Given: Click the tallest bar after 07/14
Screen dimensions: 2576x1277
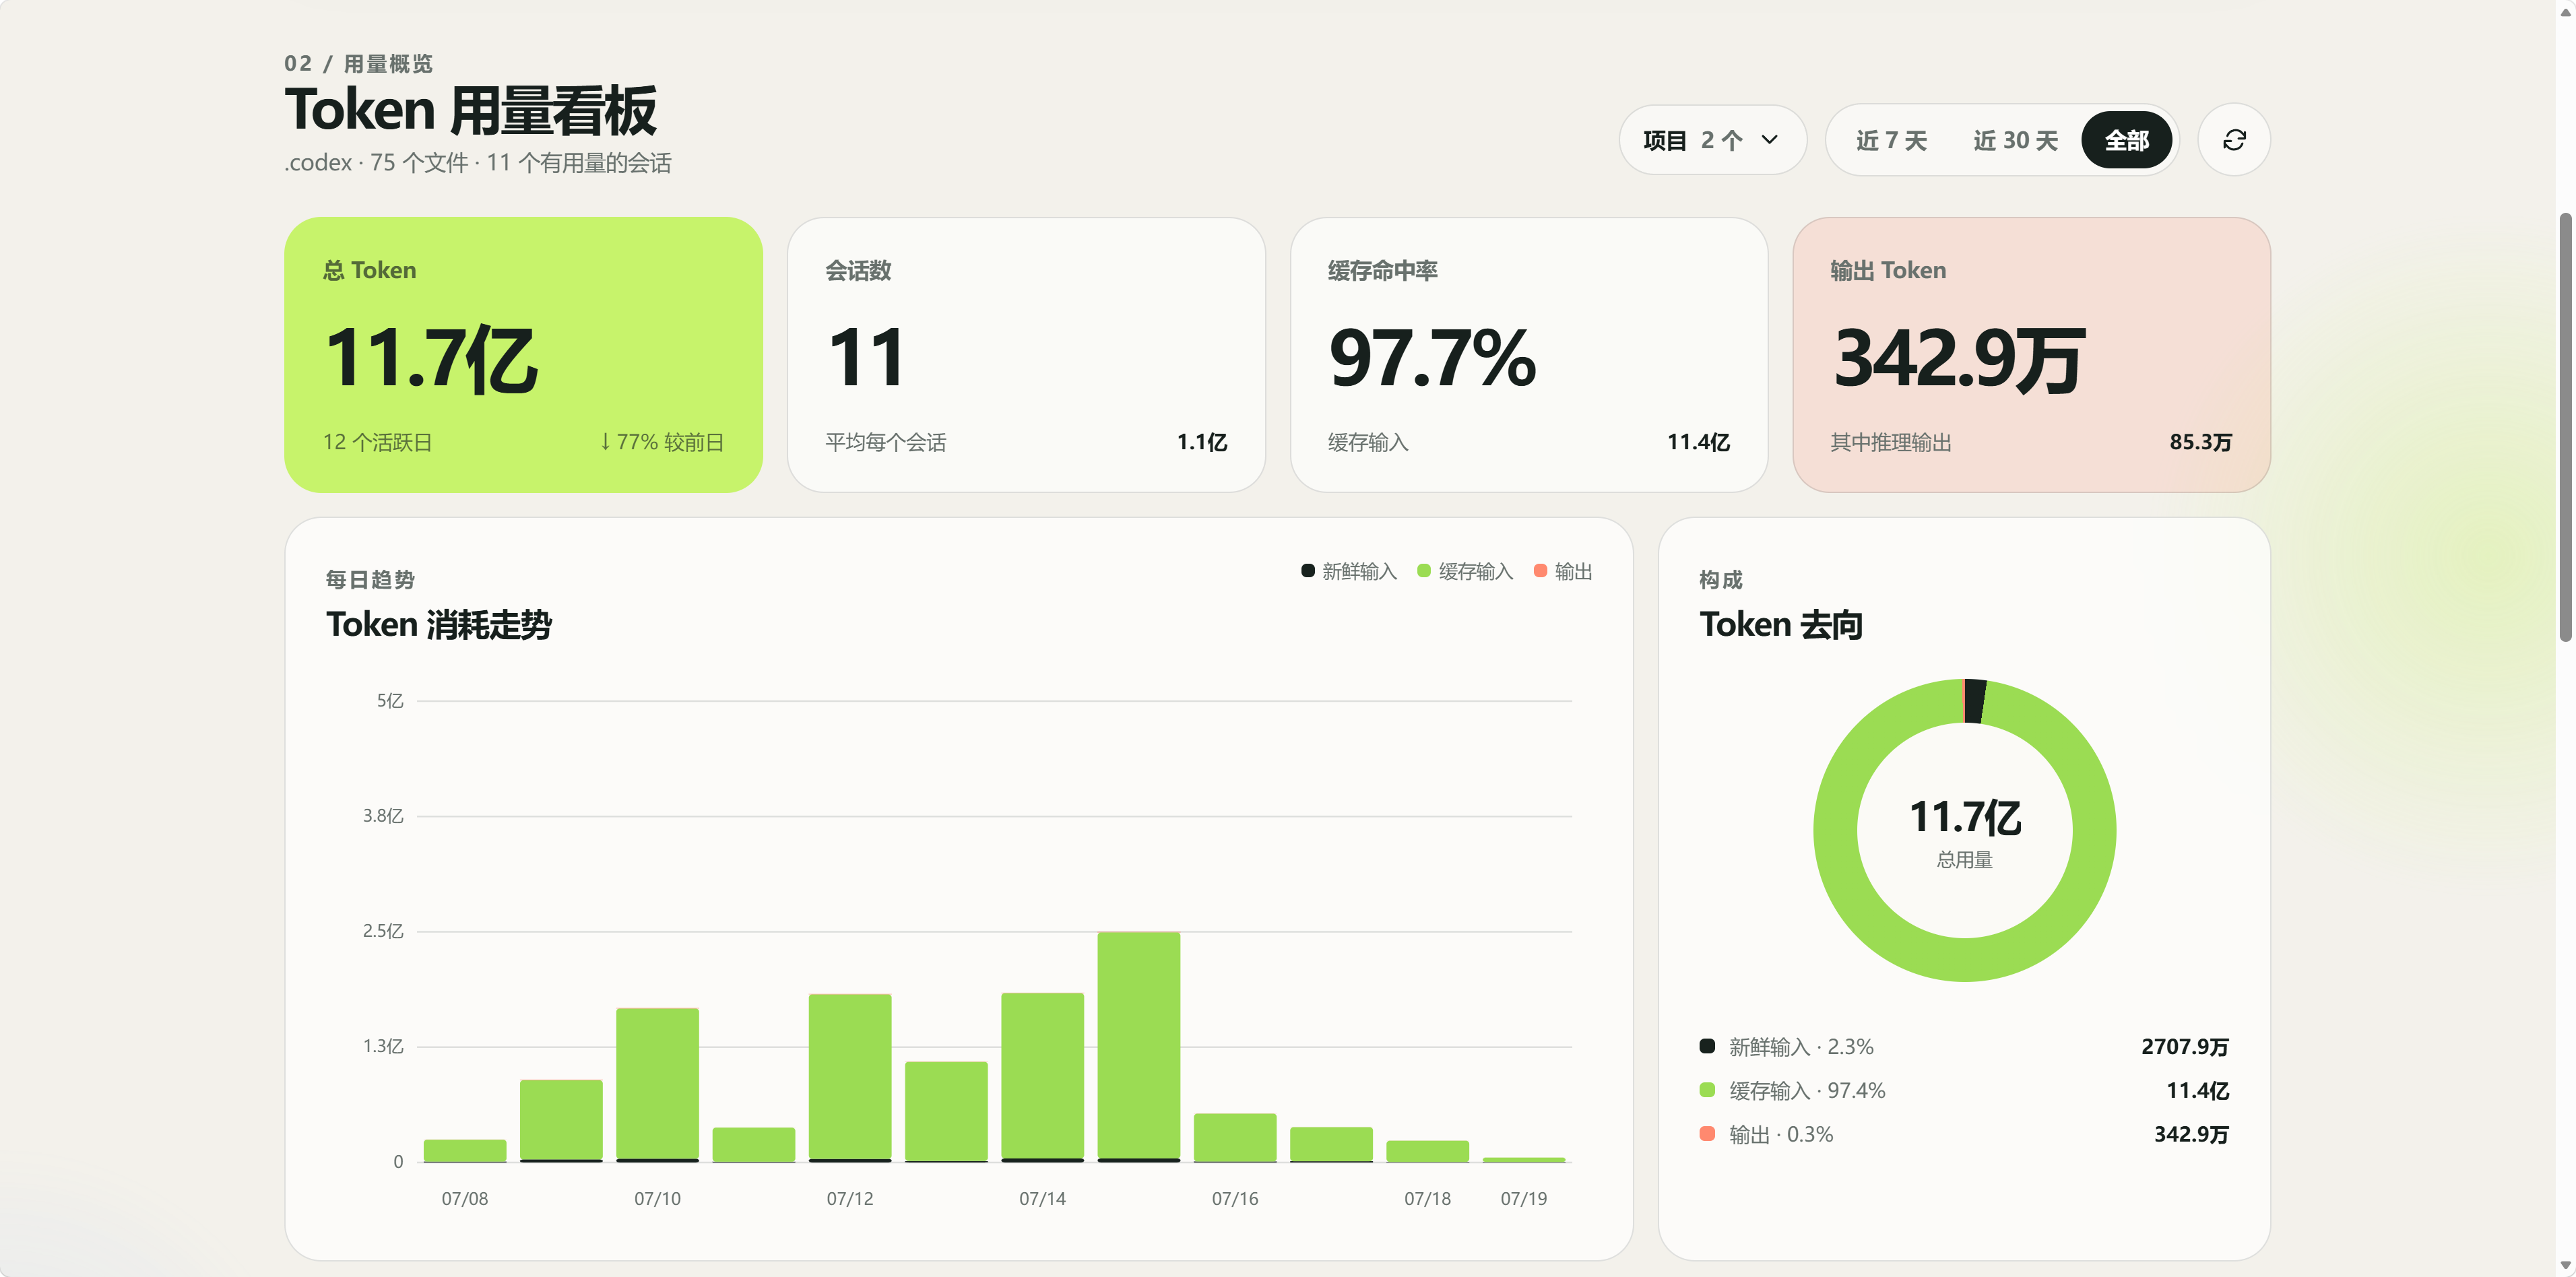Looking at the screenshot, I should (x=1138, y=1046).
